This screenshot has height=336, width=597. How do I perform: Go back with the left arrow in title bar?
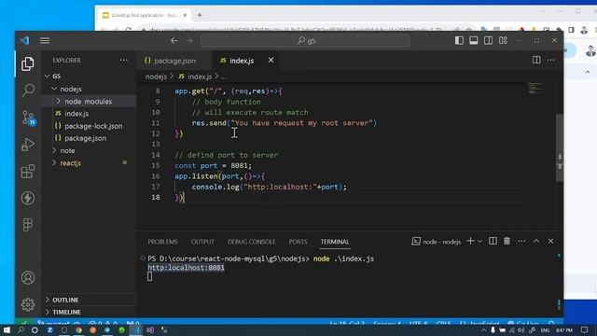[x=174, y=40]
